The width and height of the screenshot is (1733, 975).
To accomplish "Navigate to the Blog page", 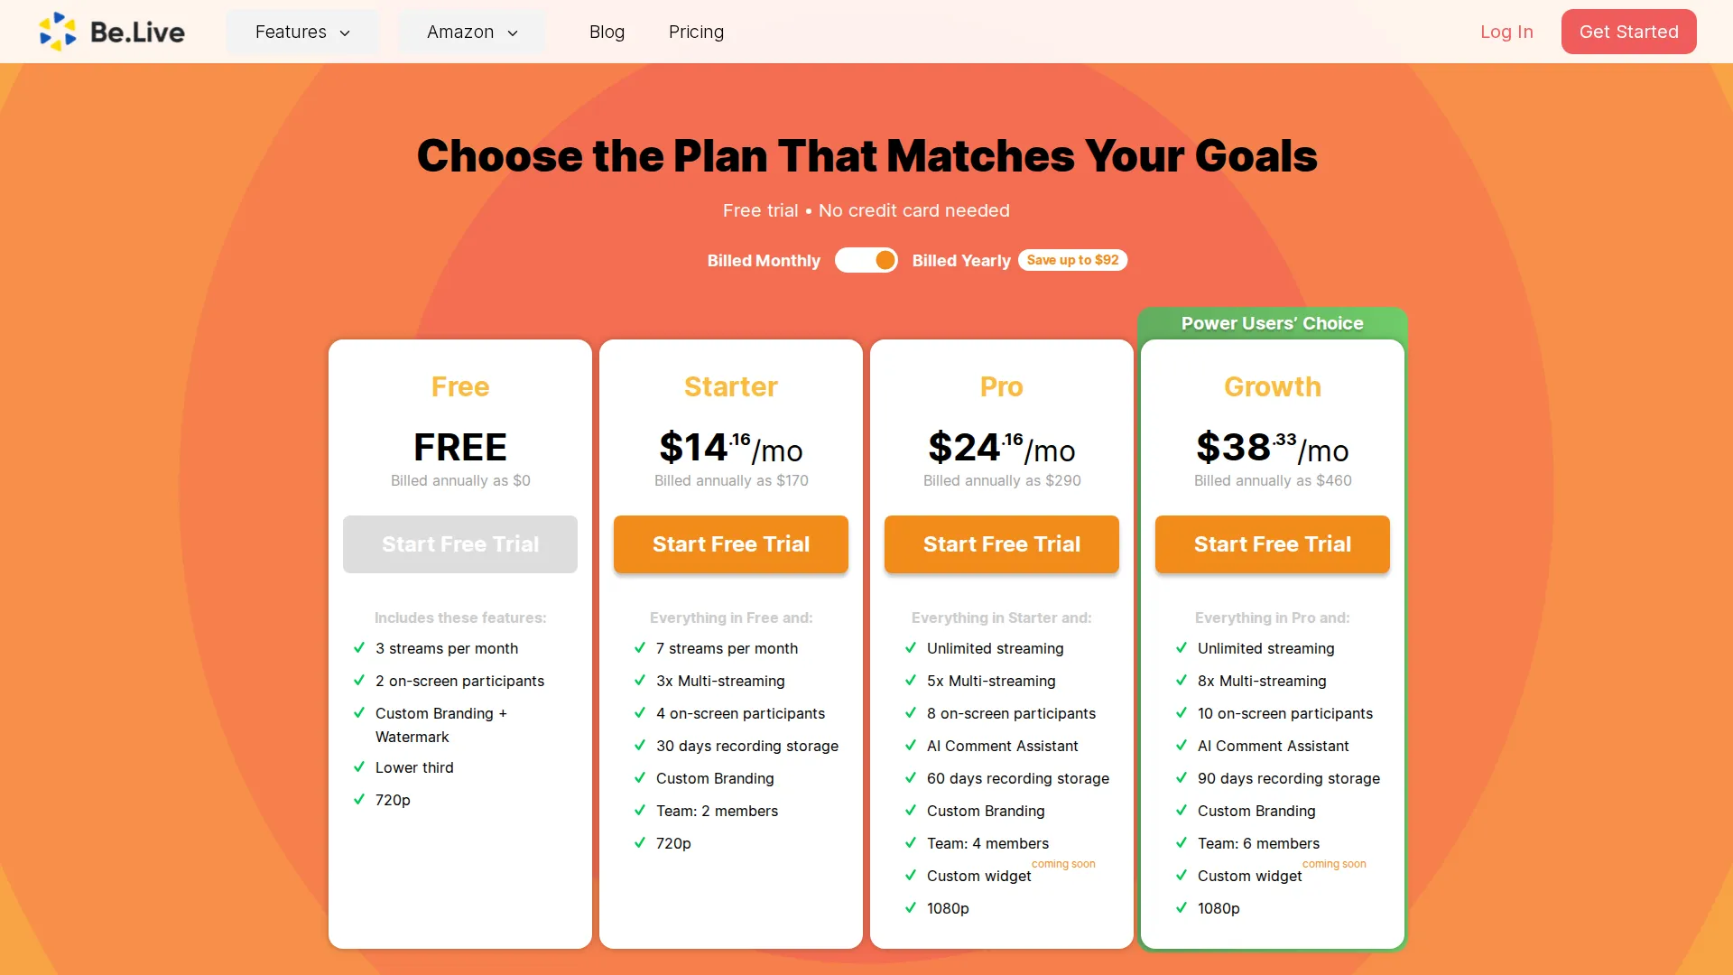I will (x=607, y=32).
